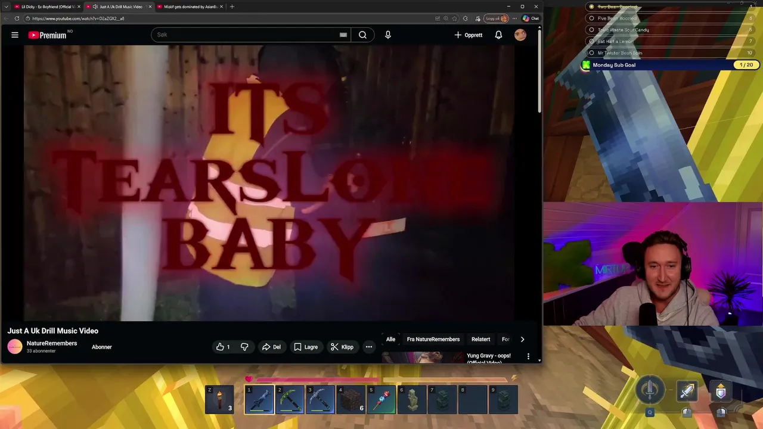
Task: Click the shield ability icon in game HUD
Action: (721, 391)
